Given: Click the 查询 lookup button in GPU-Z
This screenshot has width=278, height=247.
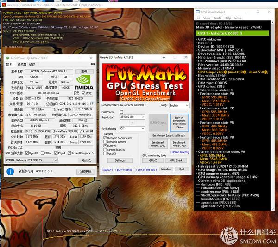Looking at the screenshot, I should (84, 72).
